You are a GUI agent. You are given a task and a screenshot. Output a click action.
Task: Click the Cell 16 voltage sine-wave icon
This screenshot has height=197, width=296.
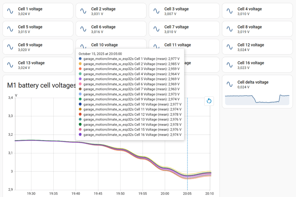point(230,65)
